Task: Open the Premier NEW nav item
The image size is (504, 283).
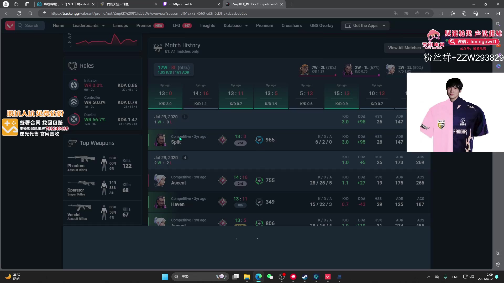Action: pyautogui.click(x=150, y=25)
